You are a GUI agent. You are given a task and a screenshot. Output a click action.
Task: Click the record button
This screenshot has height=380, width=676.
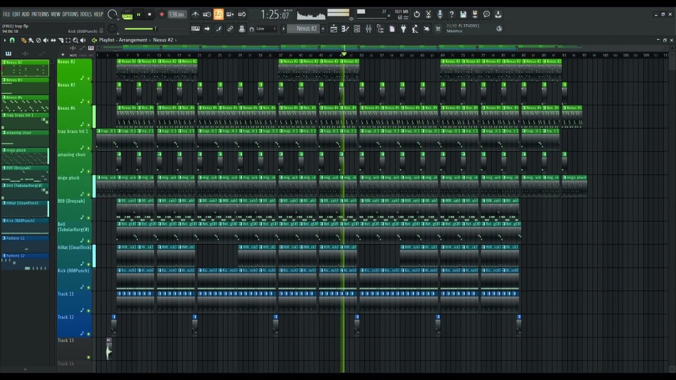coord(162,15)
